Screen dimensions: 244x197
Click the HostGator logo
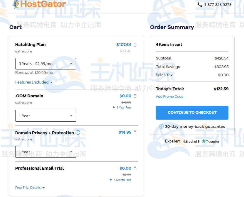pyautogui.click(x=39, y=4)
